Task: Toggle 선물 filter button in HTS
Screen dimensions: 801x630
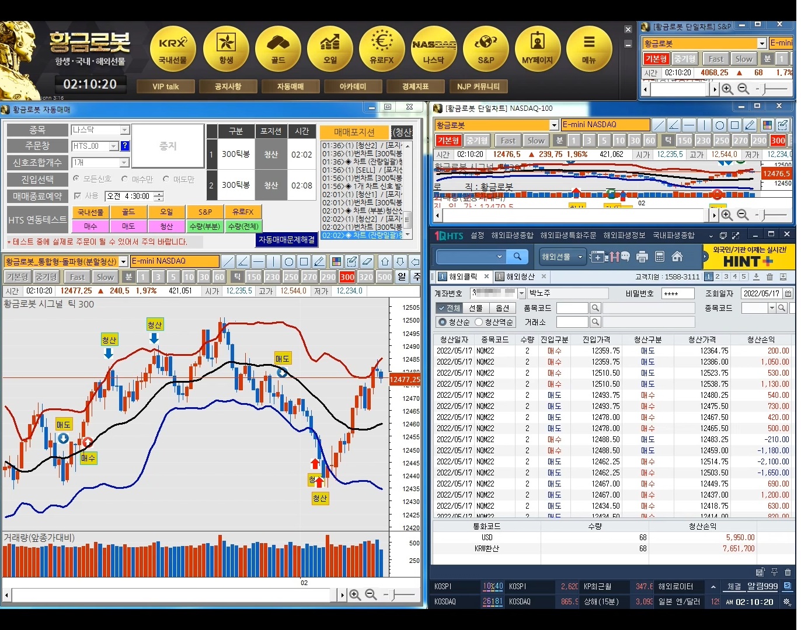Action: coord(476,308)
